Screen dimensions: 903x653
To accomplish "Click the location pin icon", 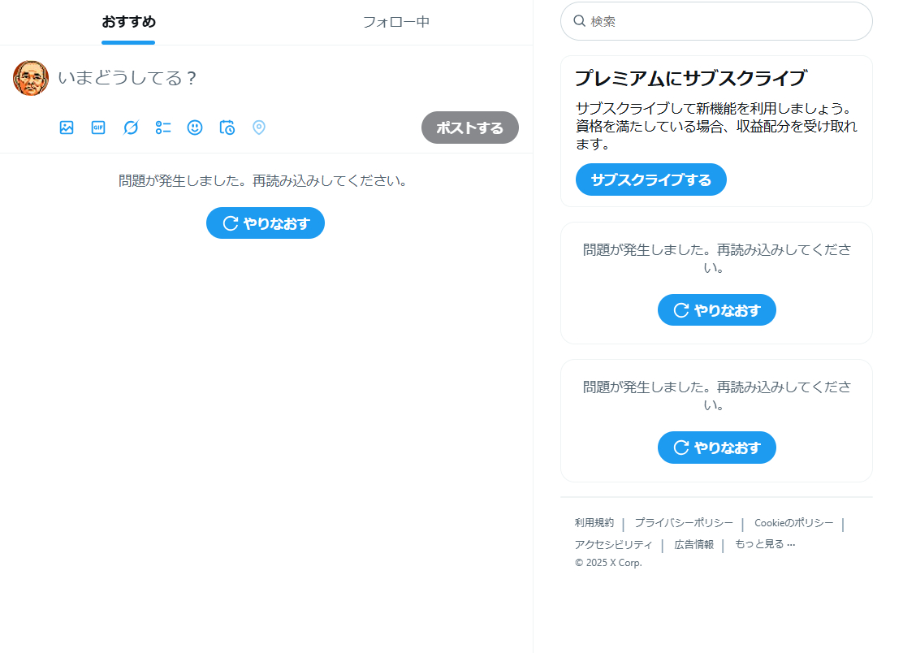I will (x=259, y=128).
